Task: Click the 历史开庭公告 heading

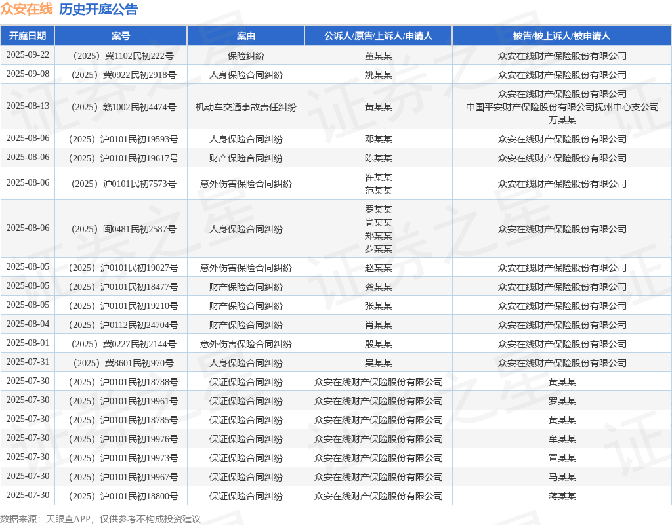Action: 98,9
